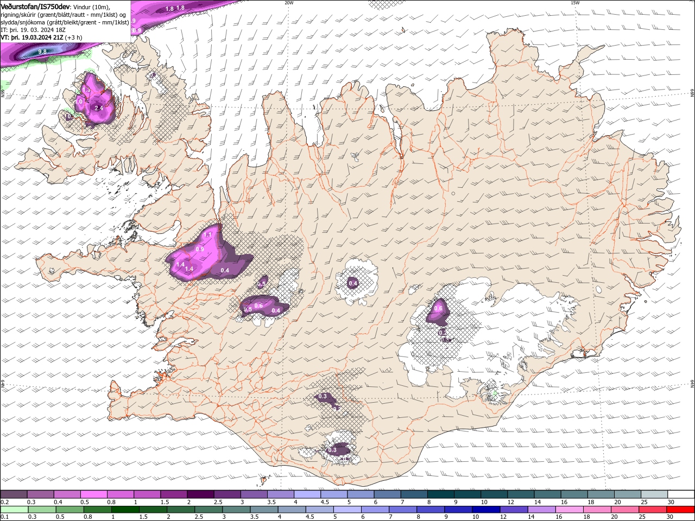Click the 2.4 precipitation value in Westfjords
The image size is (695, 521).
[99, 109]
